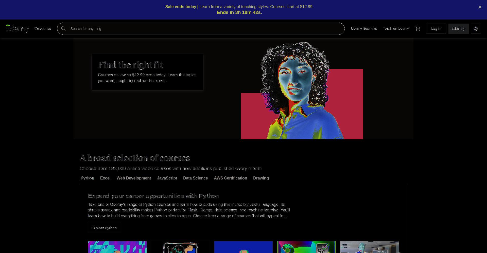This screenshot has width=487, height=253.
Task: Open the Udemy logo home link
Action: 18,29
